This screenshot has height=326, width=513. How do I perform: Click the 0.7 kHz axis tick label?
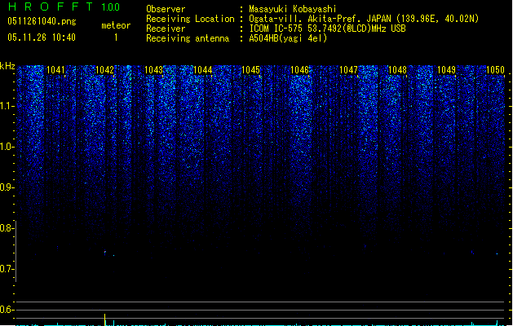(7, 269)
